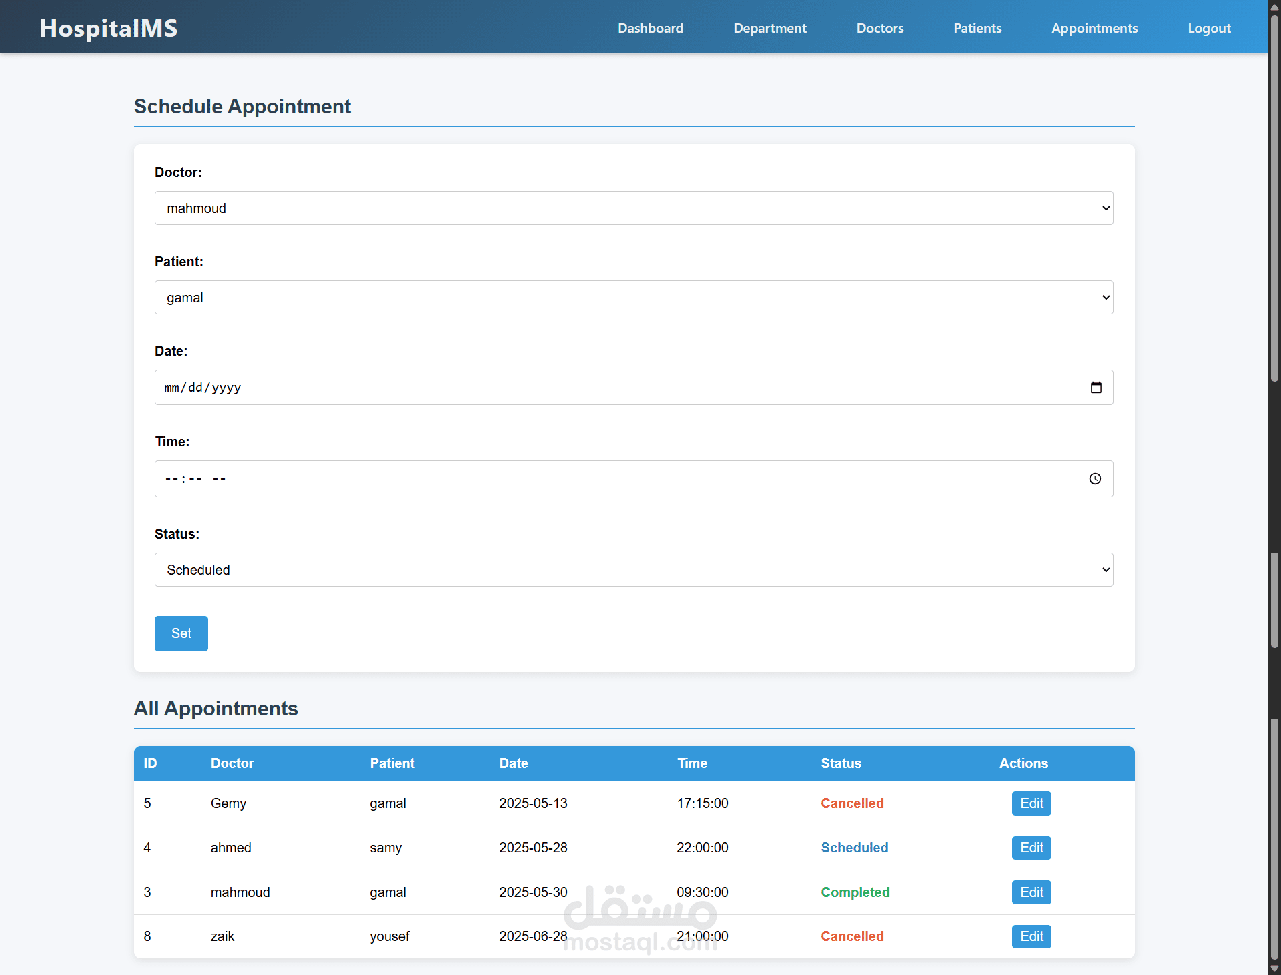Click the scrollbar up arrow
The image size is (1281, 975).
click(1274, 6)
